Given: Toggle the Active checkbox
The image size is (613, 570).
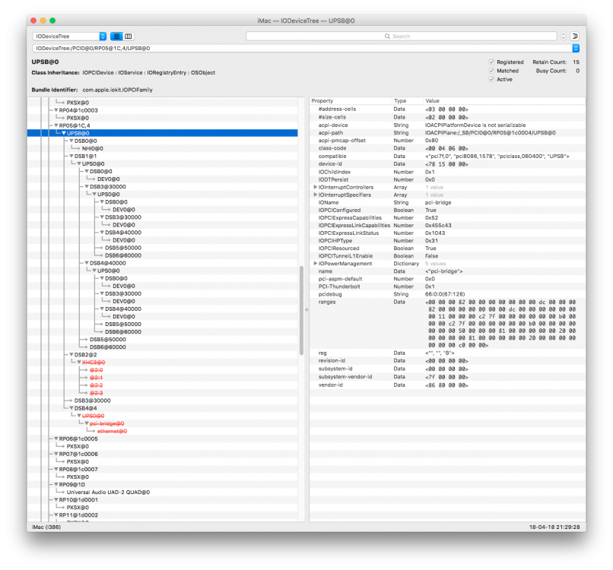Looking at the screenshot, I should pyautogui.click(x=491, y=79).
